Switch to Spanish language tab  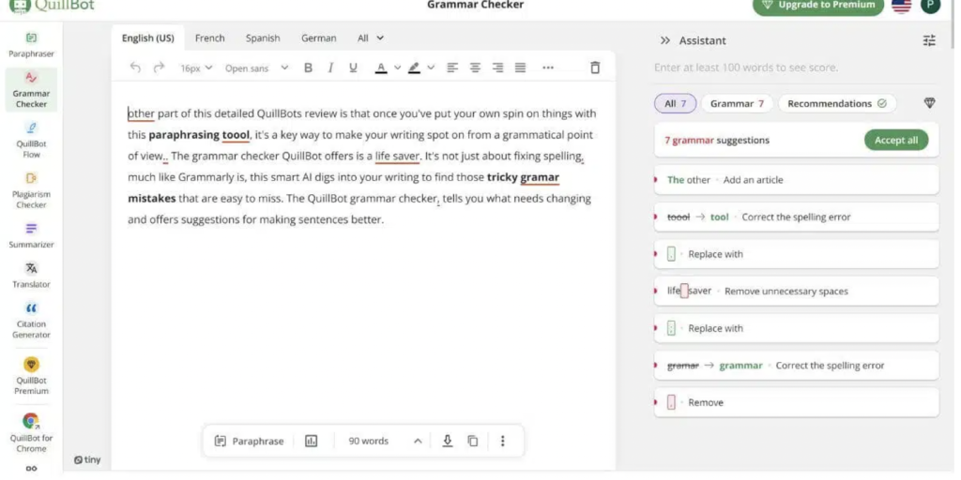(263, 37)
